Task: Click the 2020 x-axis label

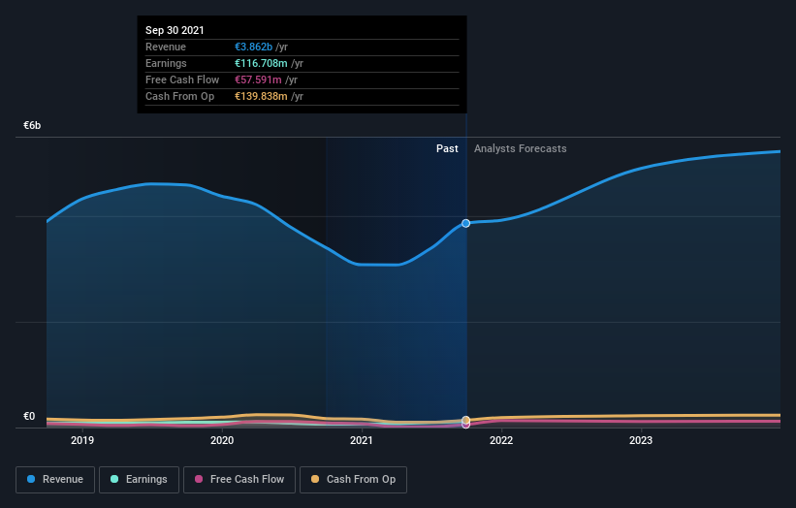Action: (x=222, y=440)
